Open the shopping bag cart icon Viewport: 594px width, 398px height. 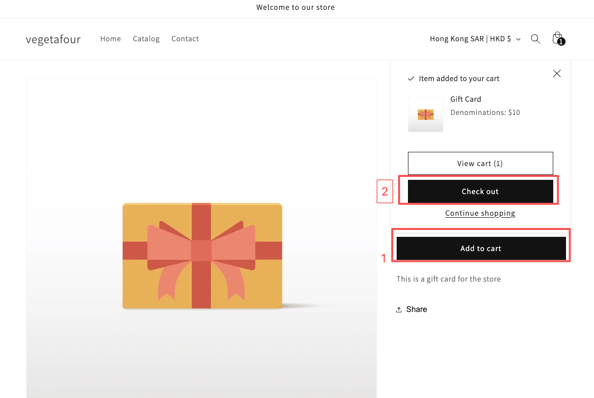point(558,38)
